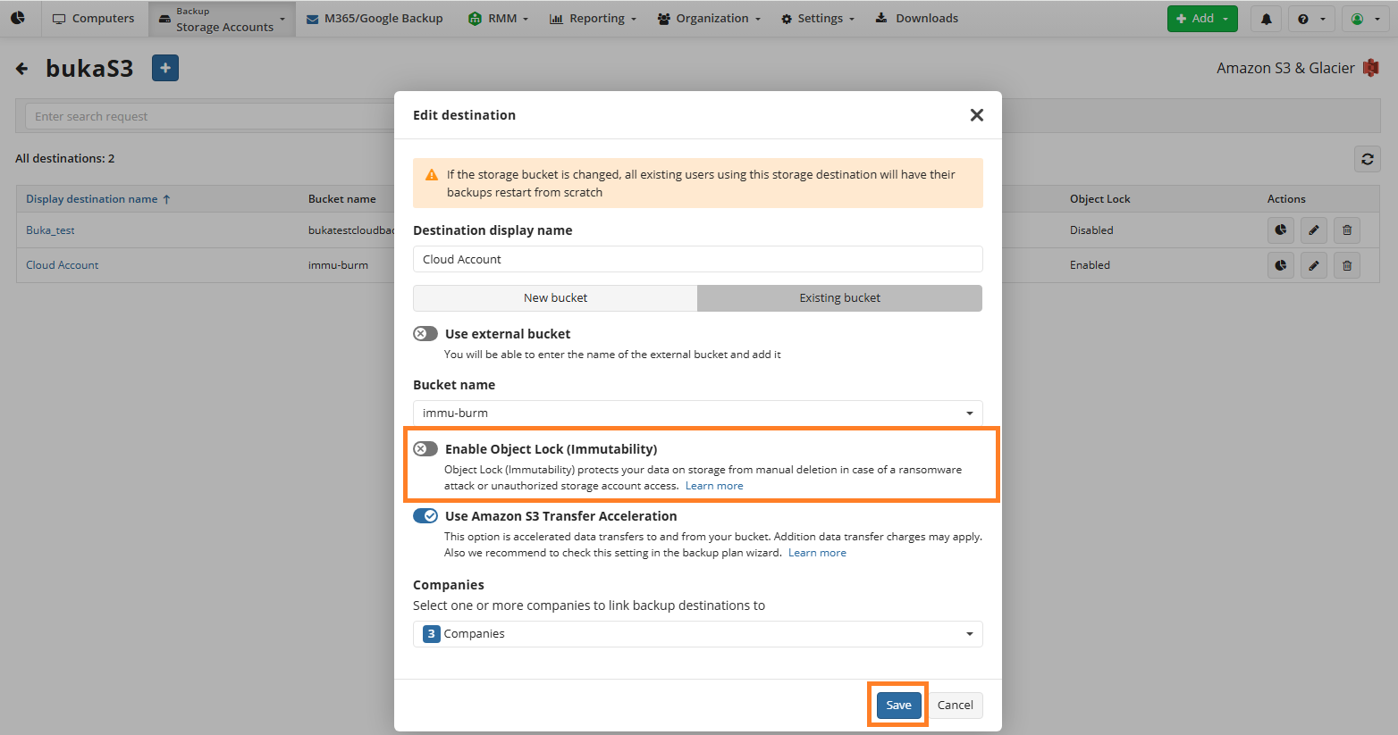Disable Use Amazon S3 Transfer Acceleration toggle
The image size is (1398, 735).
pyautogui.click(x=425, y=516)
